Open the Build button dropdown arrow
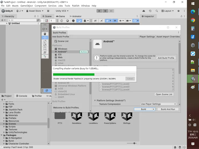 (x=154, y=109)
